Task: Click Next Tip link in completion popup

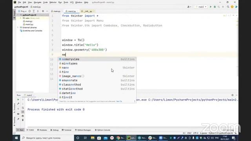Action: [119, 101]
